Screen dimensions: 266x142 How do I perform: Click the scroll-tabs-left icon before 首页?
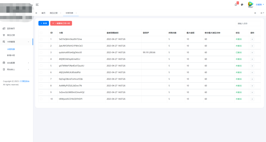pyautogui.click(x=36, y=13)
